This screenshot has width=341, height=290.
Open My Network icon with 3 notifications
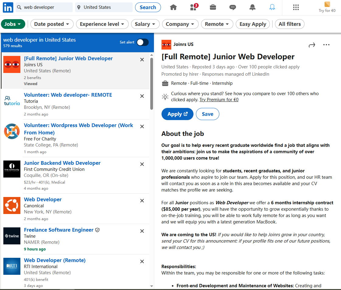(x=193, y=7)
